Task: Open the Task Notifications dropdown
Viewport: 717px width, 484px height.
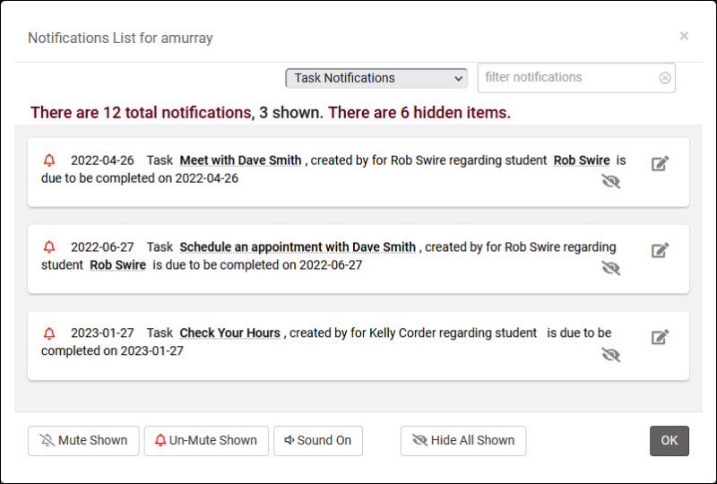Action: click(x=376, y=78)
